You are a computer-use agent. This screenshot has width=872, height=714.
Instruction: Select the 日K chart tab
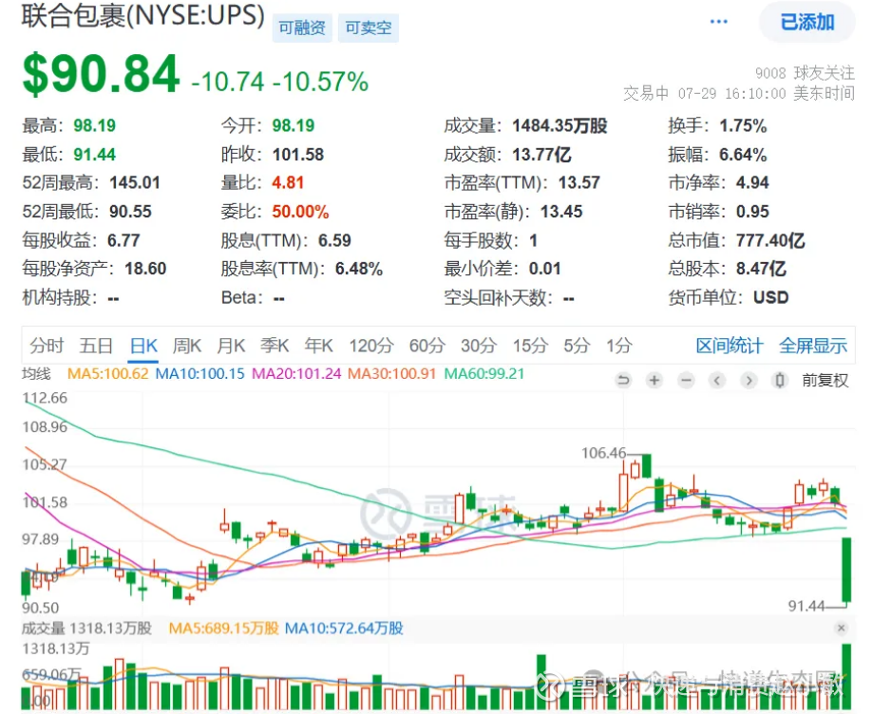143,346
